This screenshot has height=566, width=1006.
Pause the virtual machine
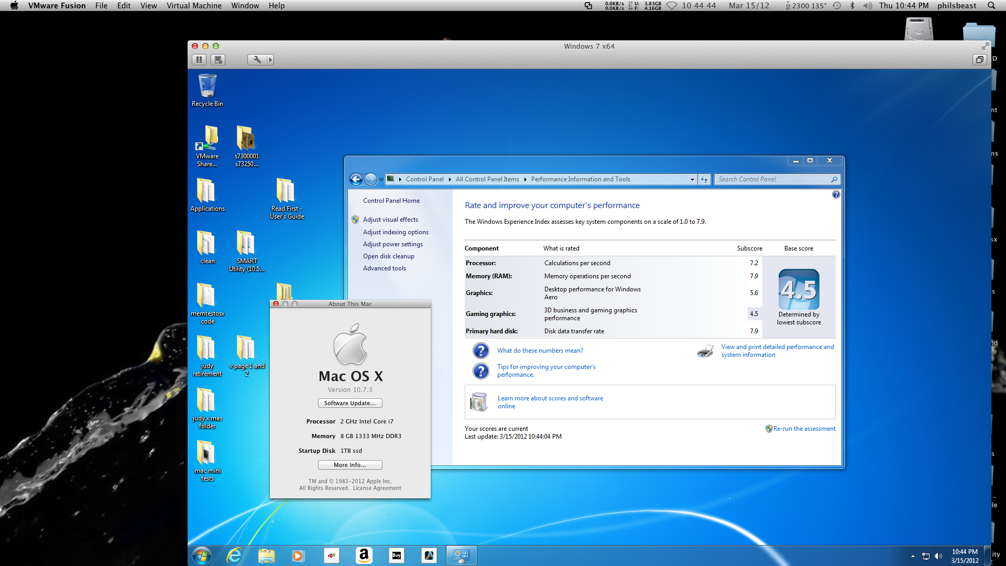pyautogui.click(x=199, y=60)
